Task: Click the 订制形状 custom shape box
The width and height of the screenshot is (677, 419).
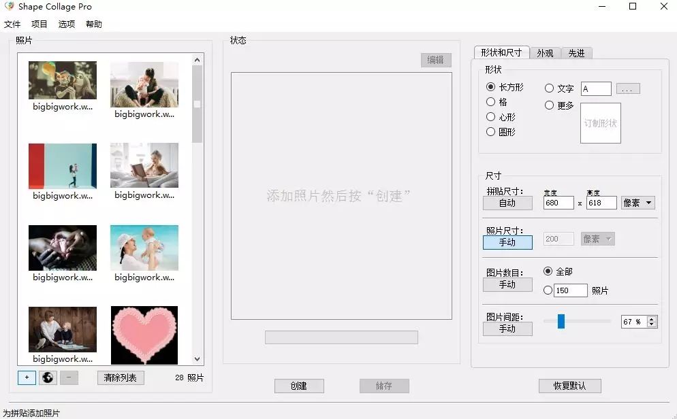Action: [x=601, y=123]
